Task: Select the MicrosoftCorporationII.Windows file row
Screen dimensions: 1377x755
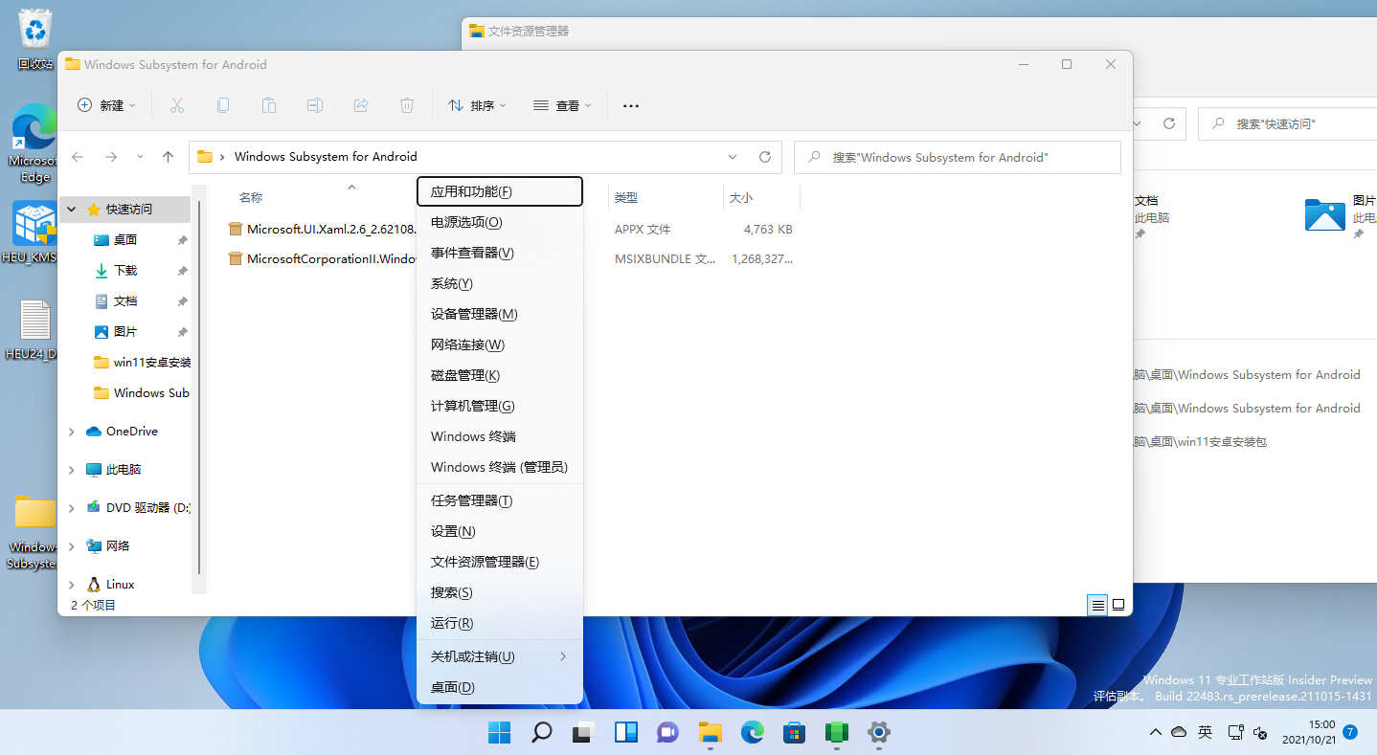Action: pyautogui.click(x=513, y=259)
